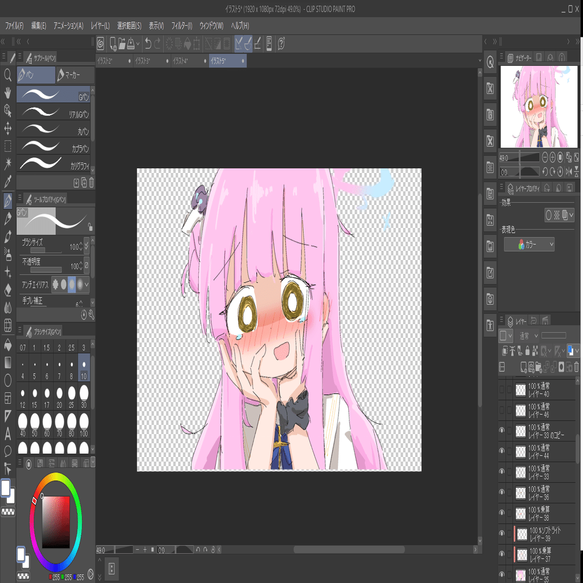This screenshot has width=583, height=583.
Task: Select the Pencil tool in the toolbox
Action: tap(7, 219)
